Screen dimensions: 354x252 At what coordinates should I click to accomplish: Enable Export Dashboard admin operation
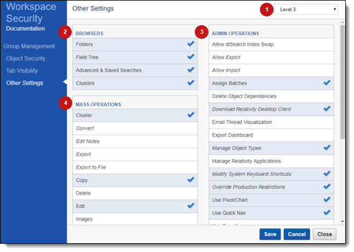[271, 135]
